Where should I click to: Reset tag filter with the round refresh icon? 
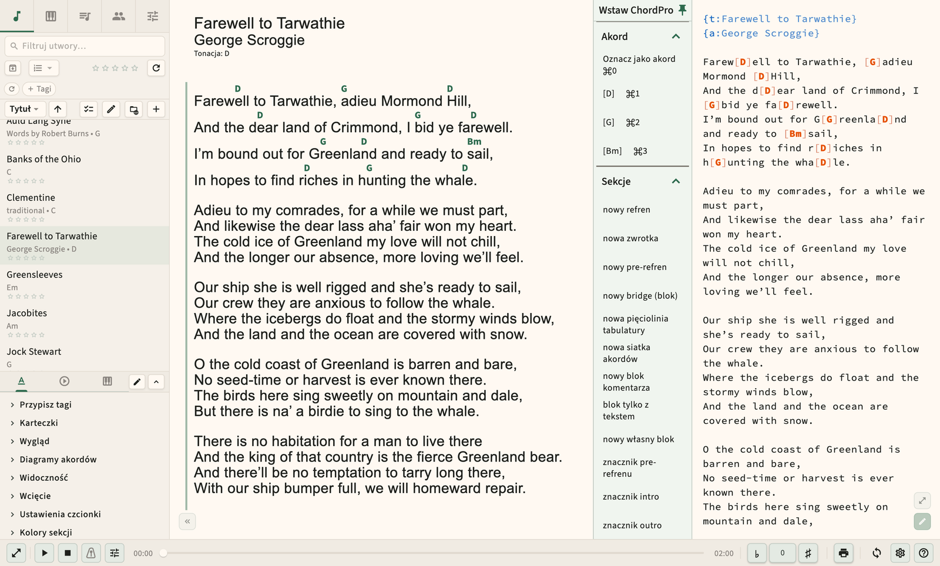pyautogui.click(x=12, y=89)
